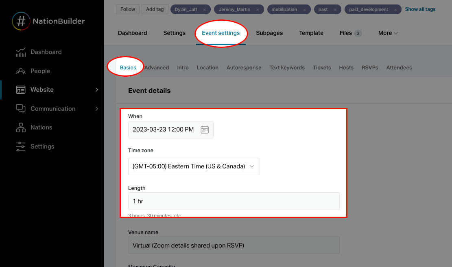Click the Website sidebar icon
The height and width of the screenshot is (267, 452).
(20, 90)
